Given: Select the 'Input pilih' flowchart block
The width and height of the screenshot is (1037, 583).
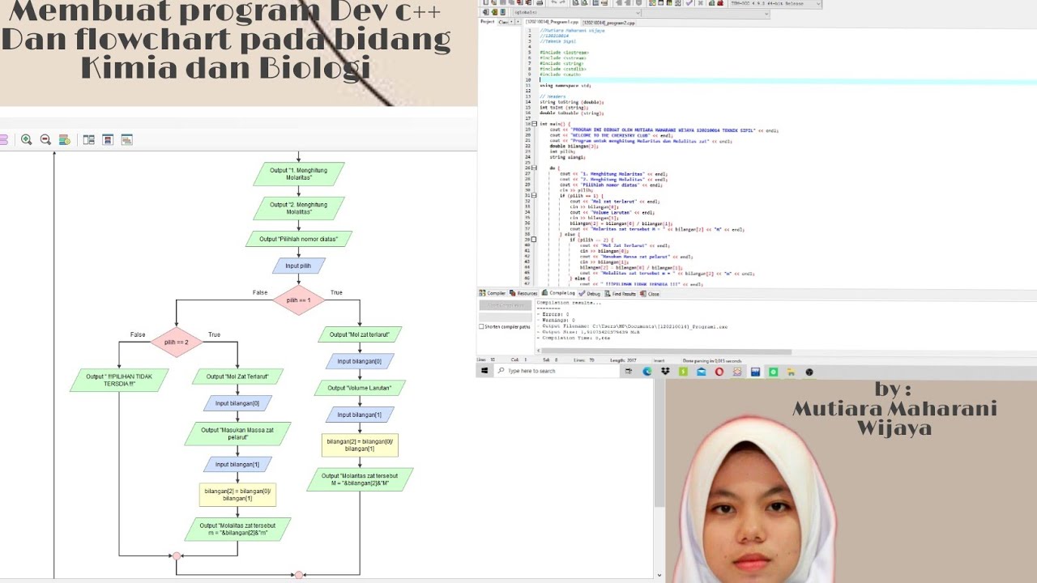Looking at the screenshot, I should coord(298,266).
